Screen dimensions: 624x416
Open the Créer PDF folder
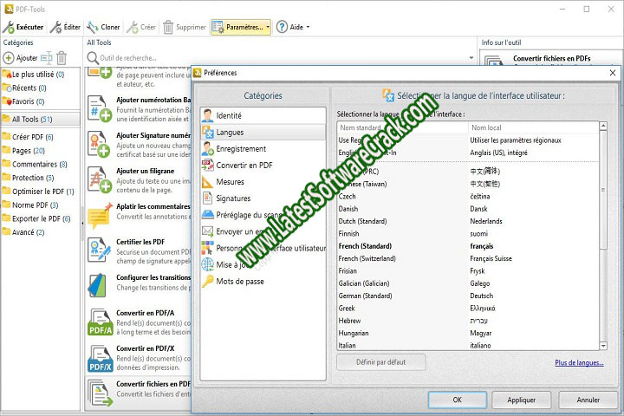tap(28, 137)
